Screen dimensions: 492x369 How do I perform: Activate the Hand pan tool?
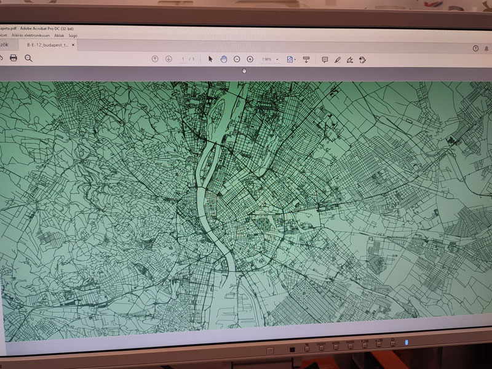(x=224, y=59)
